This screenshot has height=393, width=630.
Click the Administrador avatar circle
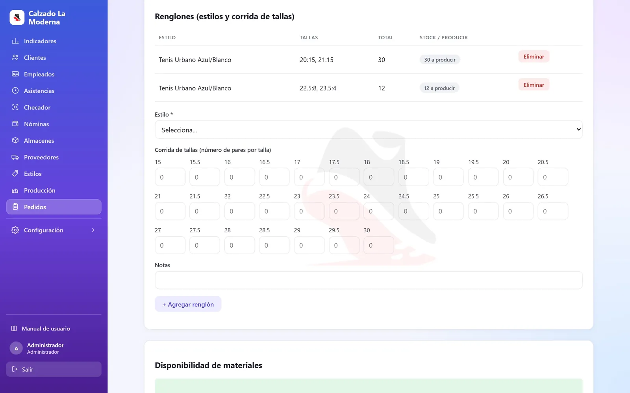pos(16,348)
